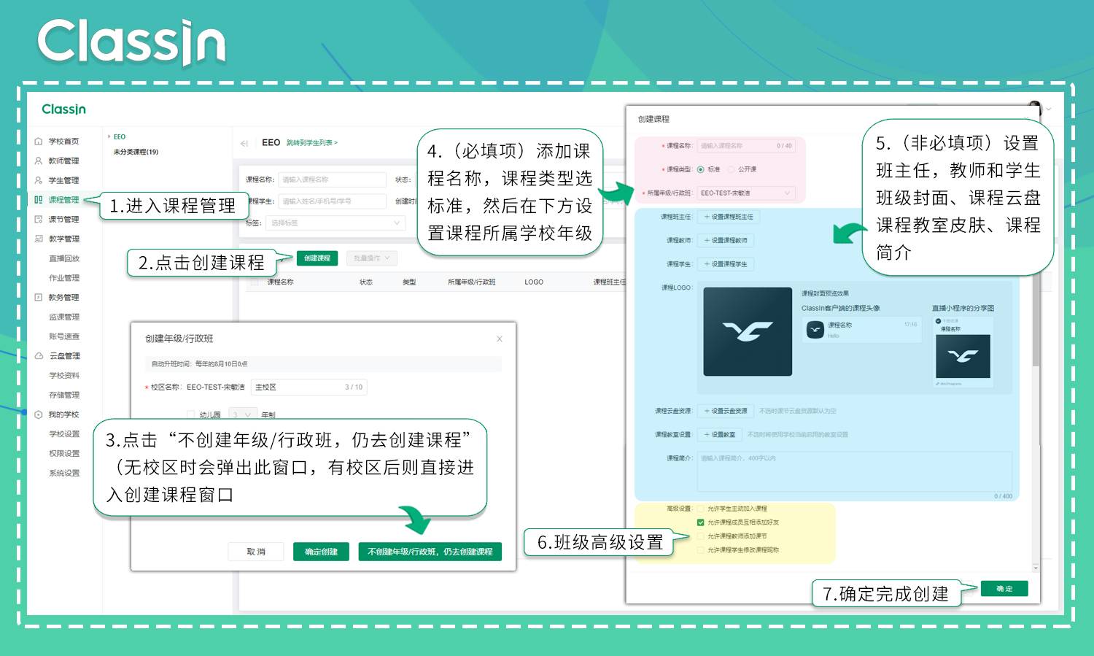Click 设置课程教师 button
Image resolution: width=1094 pixels, height=656 pixels.
726,240
